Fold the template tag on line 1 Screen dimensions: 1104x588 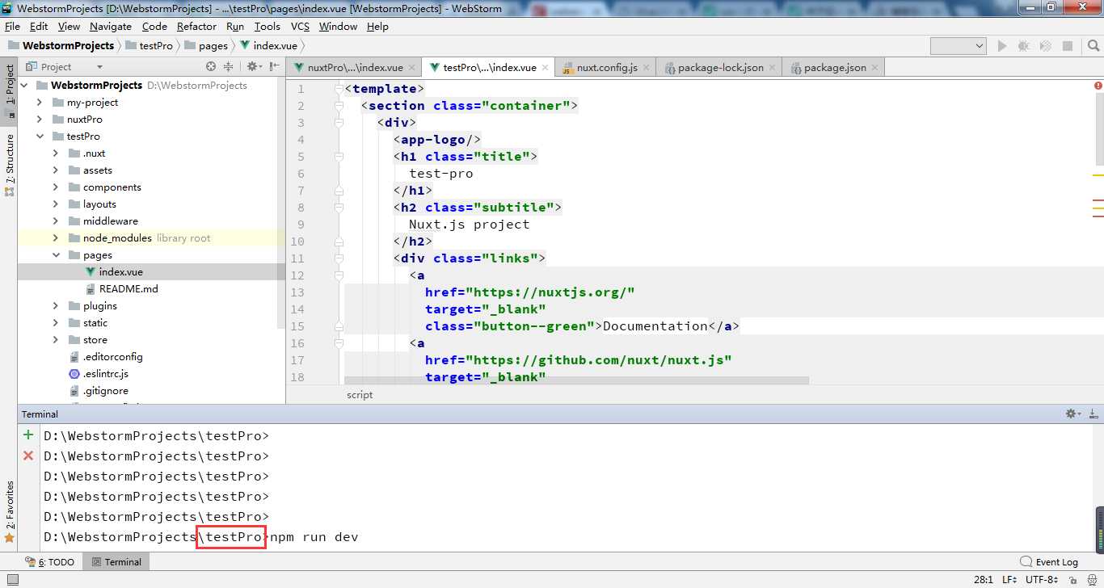click(x=339, y=89)
